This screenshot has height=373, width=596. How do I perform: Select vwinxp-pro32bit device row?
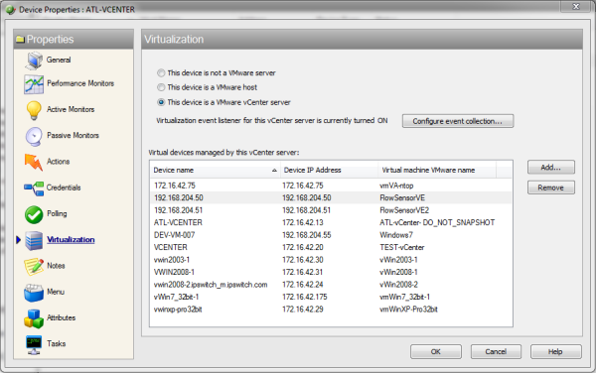pos(331,310)
